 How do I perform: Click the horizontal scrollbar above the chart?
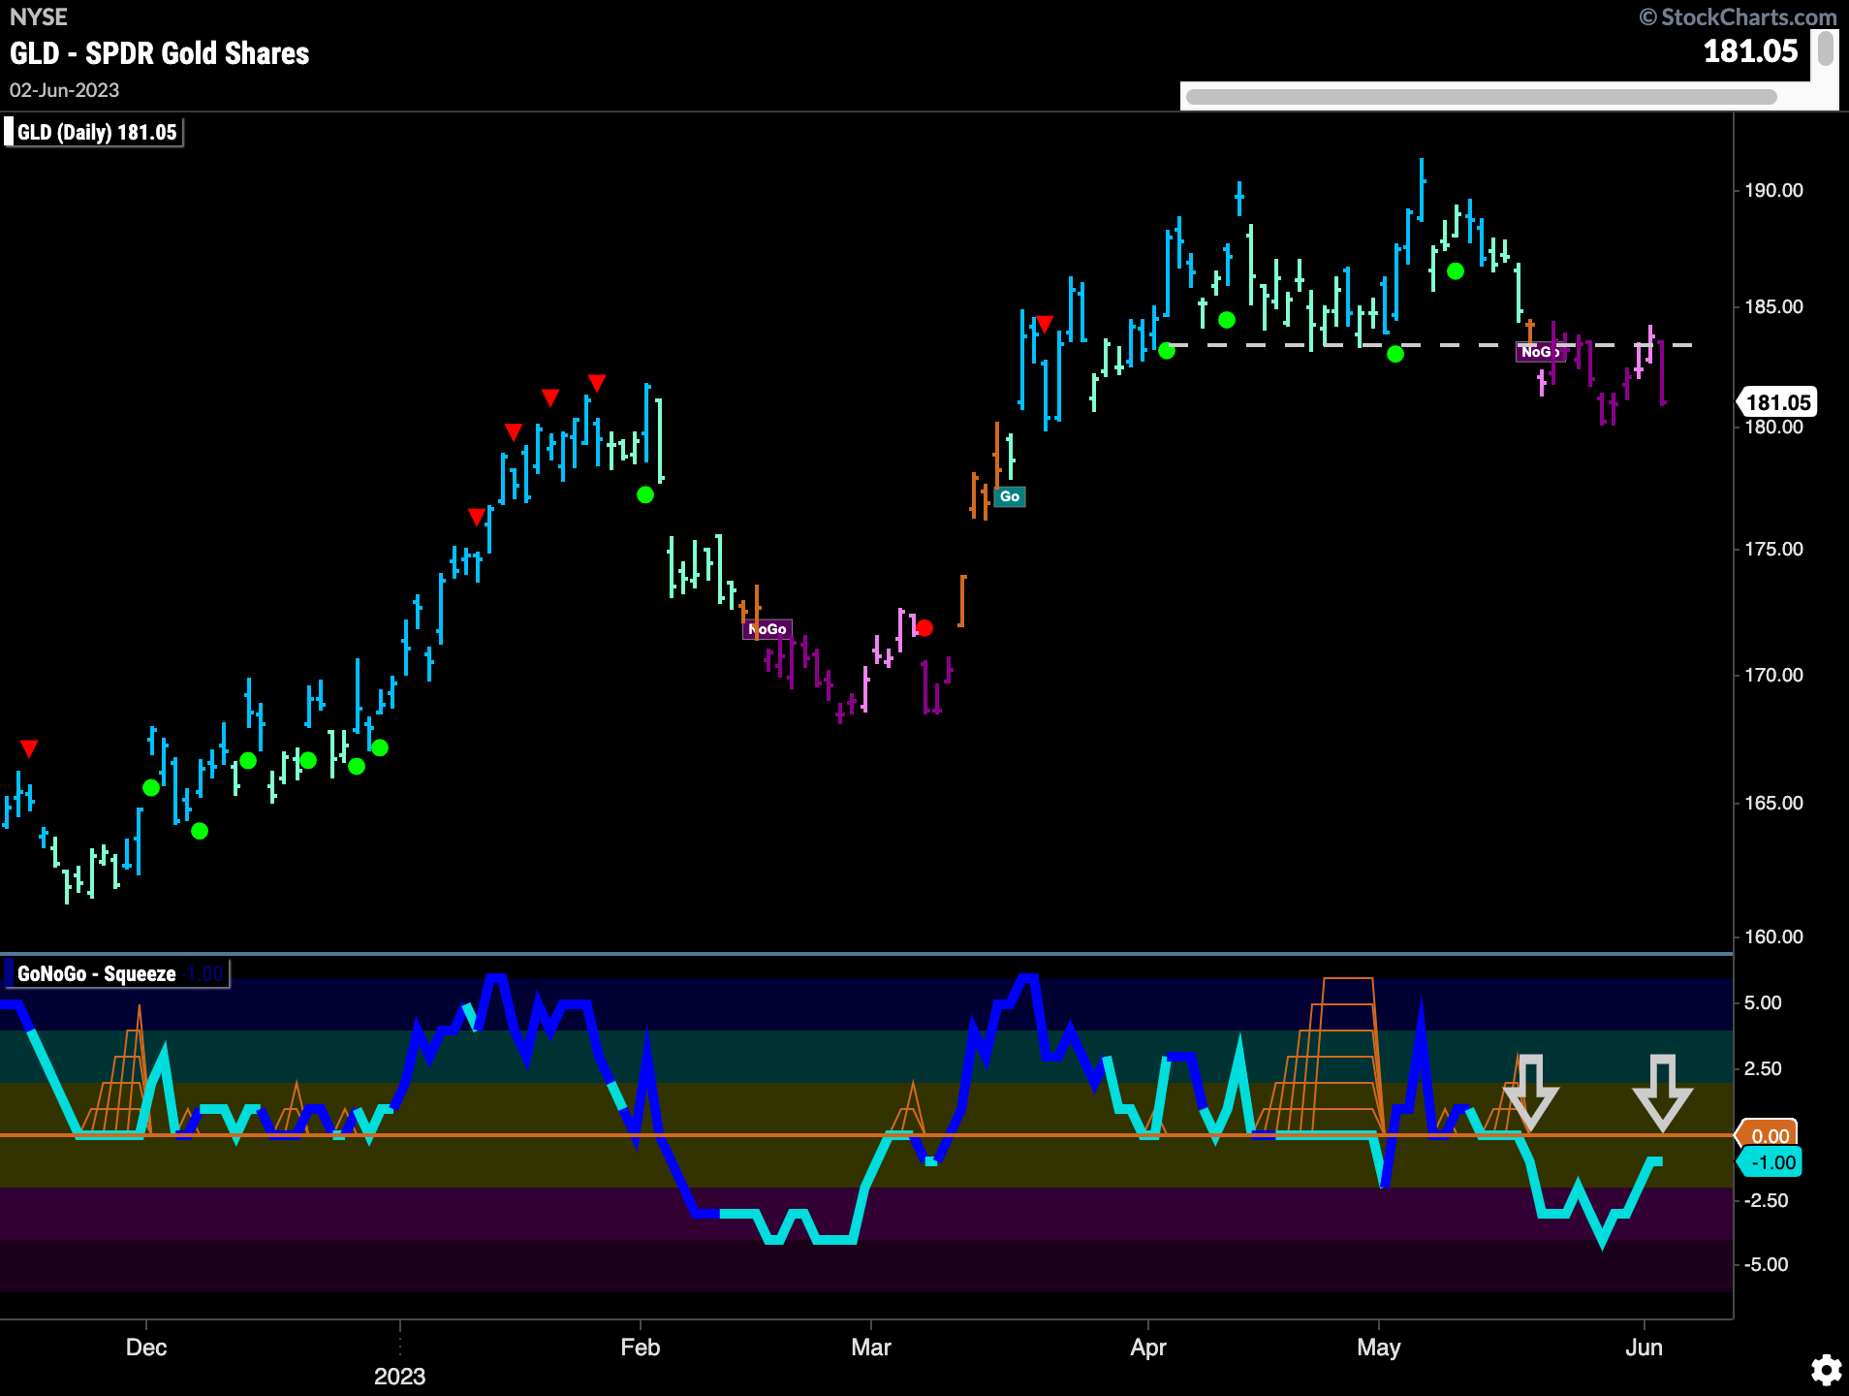point(1481,97)
